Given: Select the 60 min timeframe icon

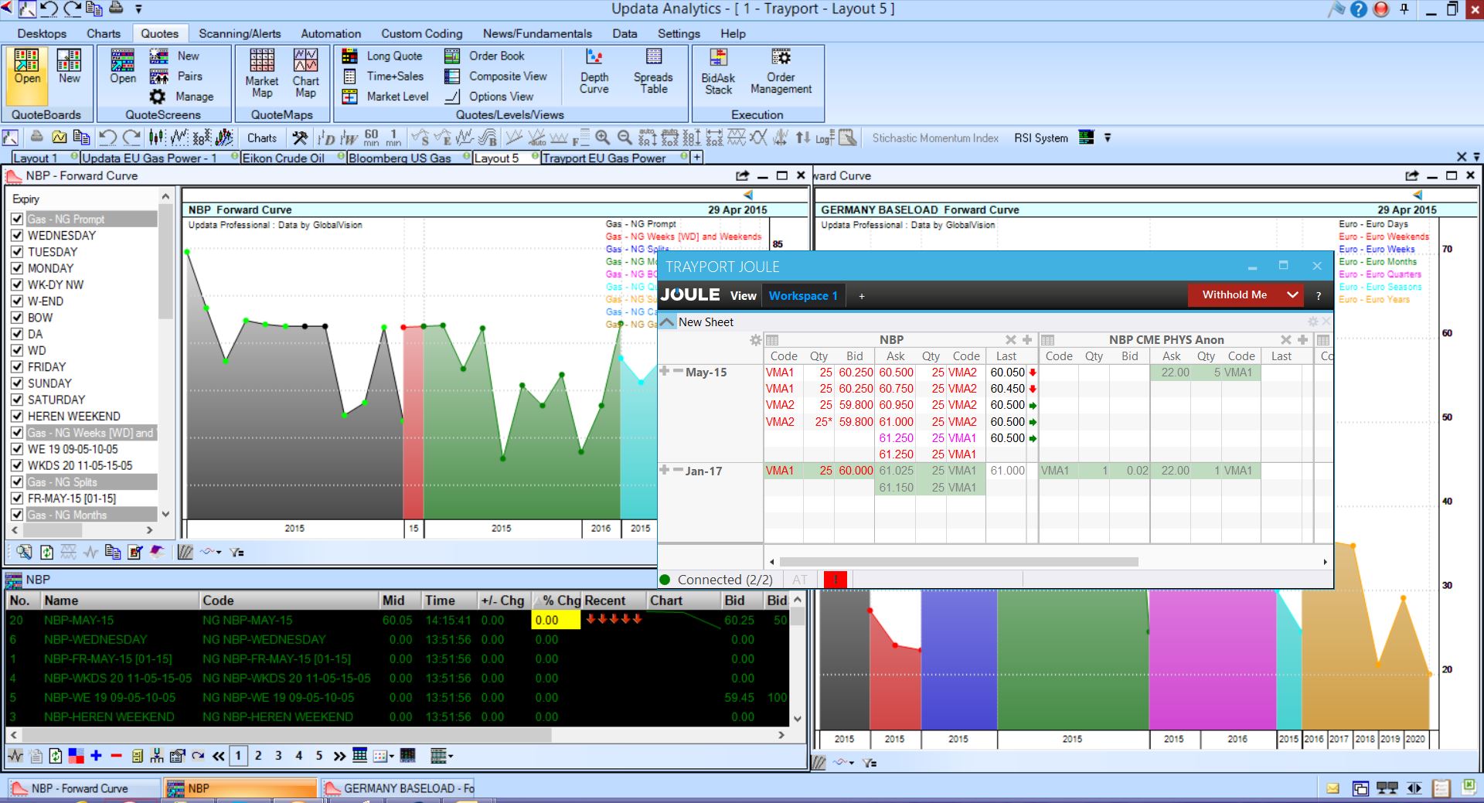Looking at the screenshot, I should click(x=372, y=138).
